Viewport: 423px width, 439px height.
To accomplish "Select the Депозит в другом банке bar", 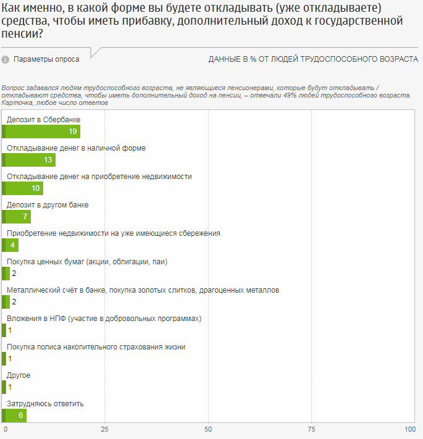I will (17, 217).
